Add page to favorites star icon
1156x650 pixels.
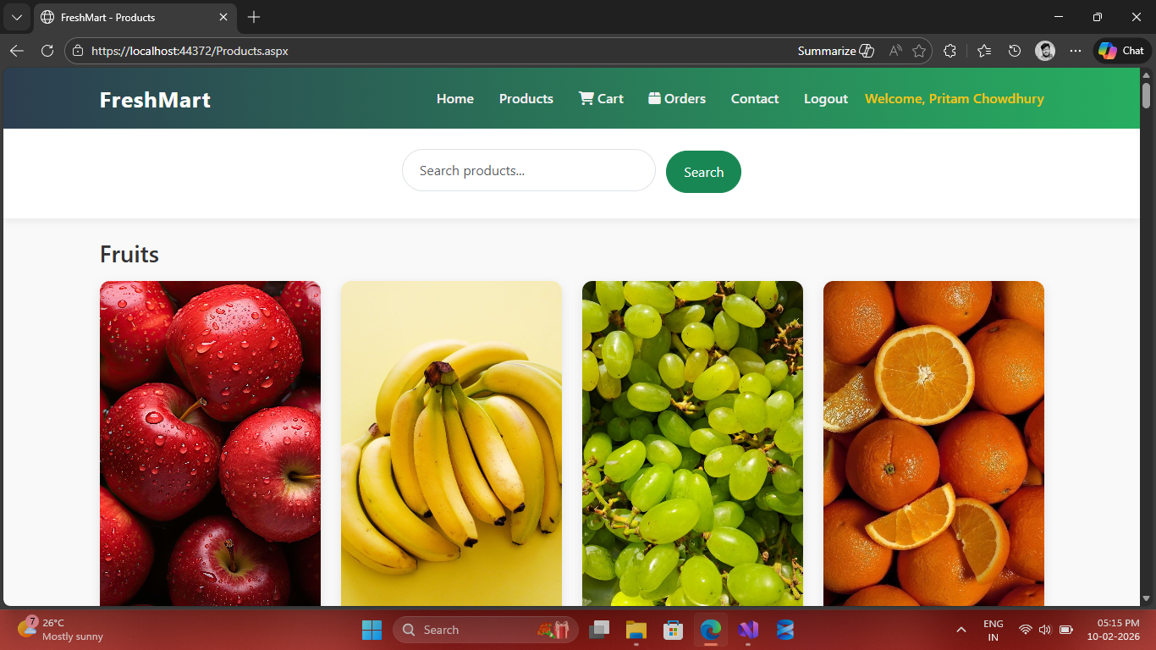pos(919,51)
